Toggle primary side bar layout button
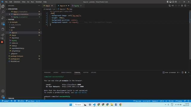Screen dimensions: 191x107 (x=168, y=2)
